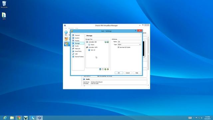Click the controller Name input field
213x120 pixels.
[x=129, y=42]
